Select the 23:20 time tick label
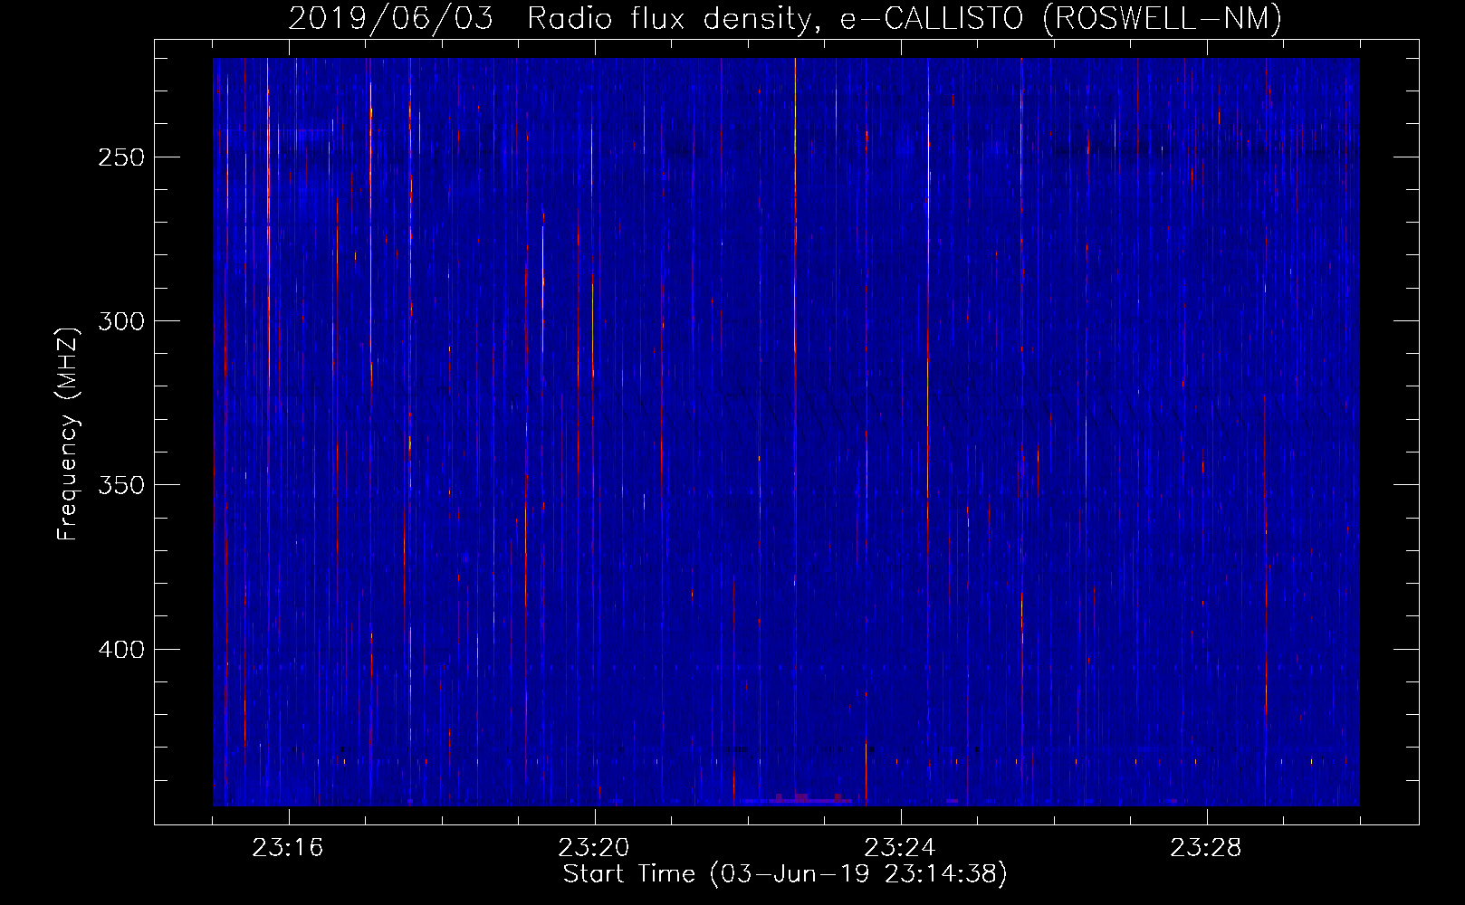This screenshot has height=905, width=1465. [x=594, y=847]
